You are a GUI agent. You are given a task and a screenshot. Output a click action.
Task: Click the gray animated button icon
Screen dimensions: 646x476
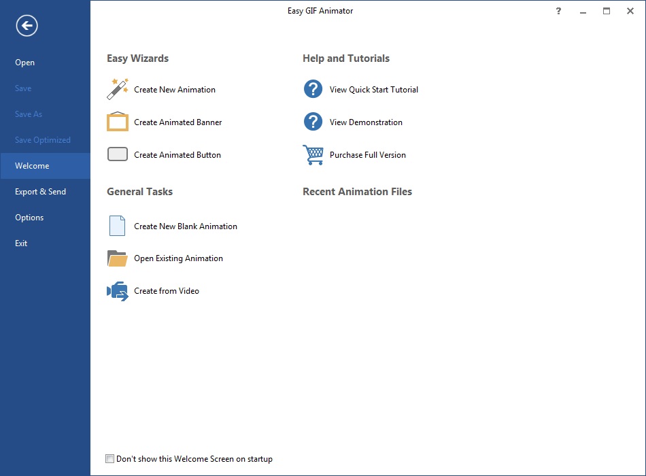118,154
